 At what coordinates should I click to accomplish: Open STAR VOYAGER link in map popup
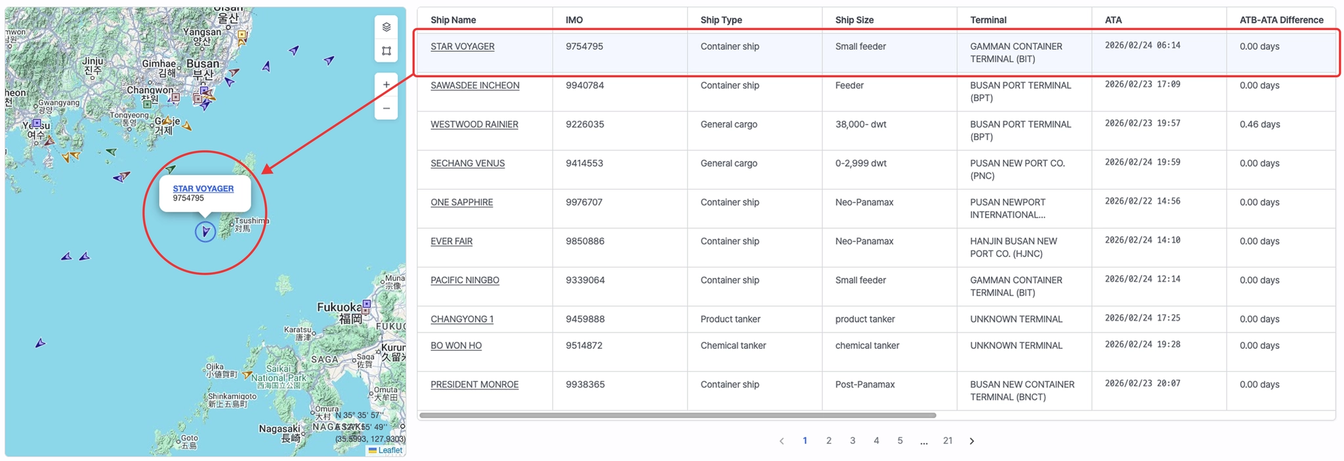click(x=203, y=188)
